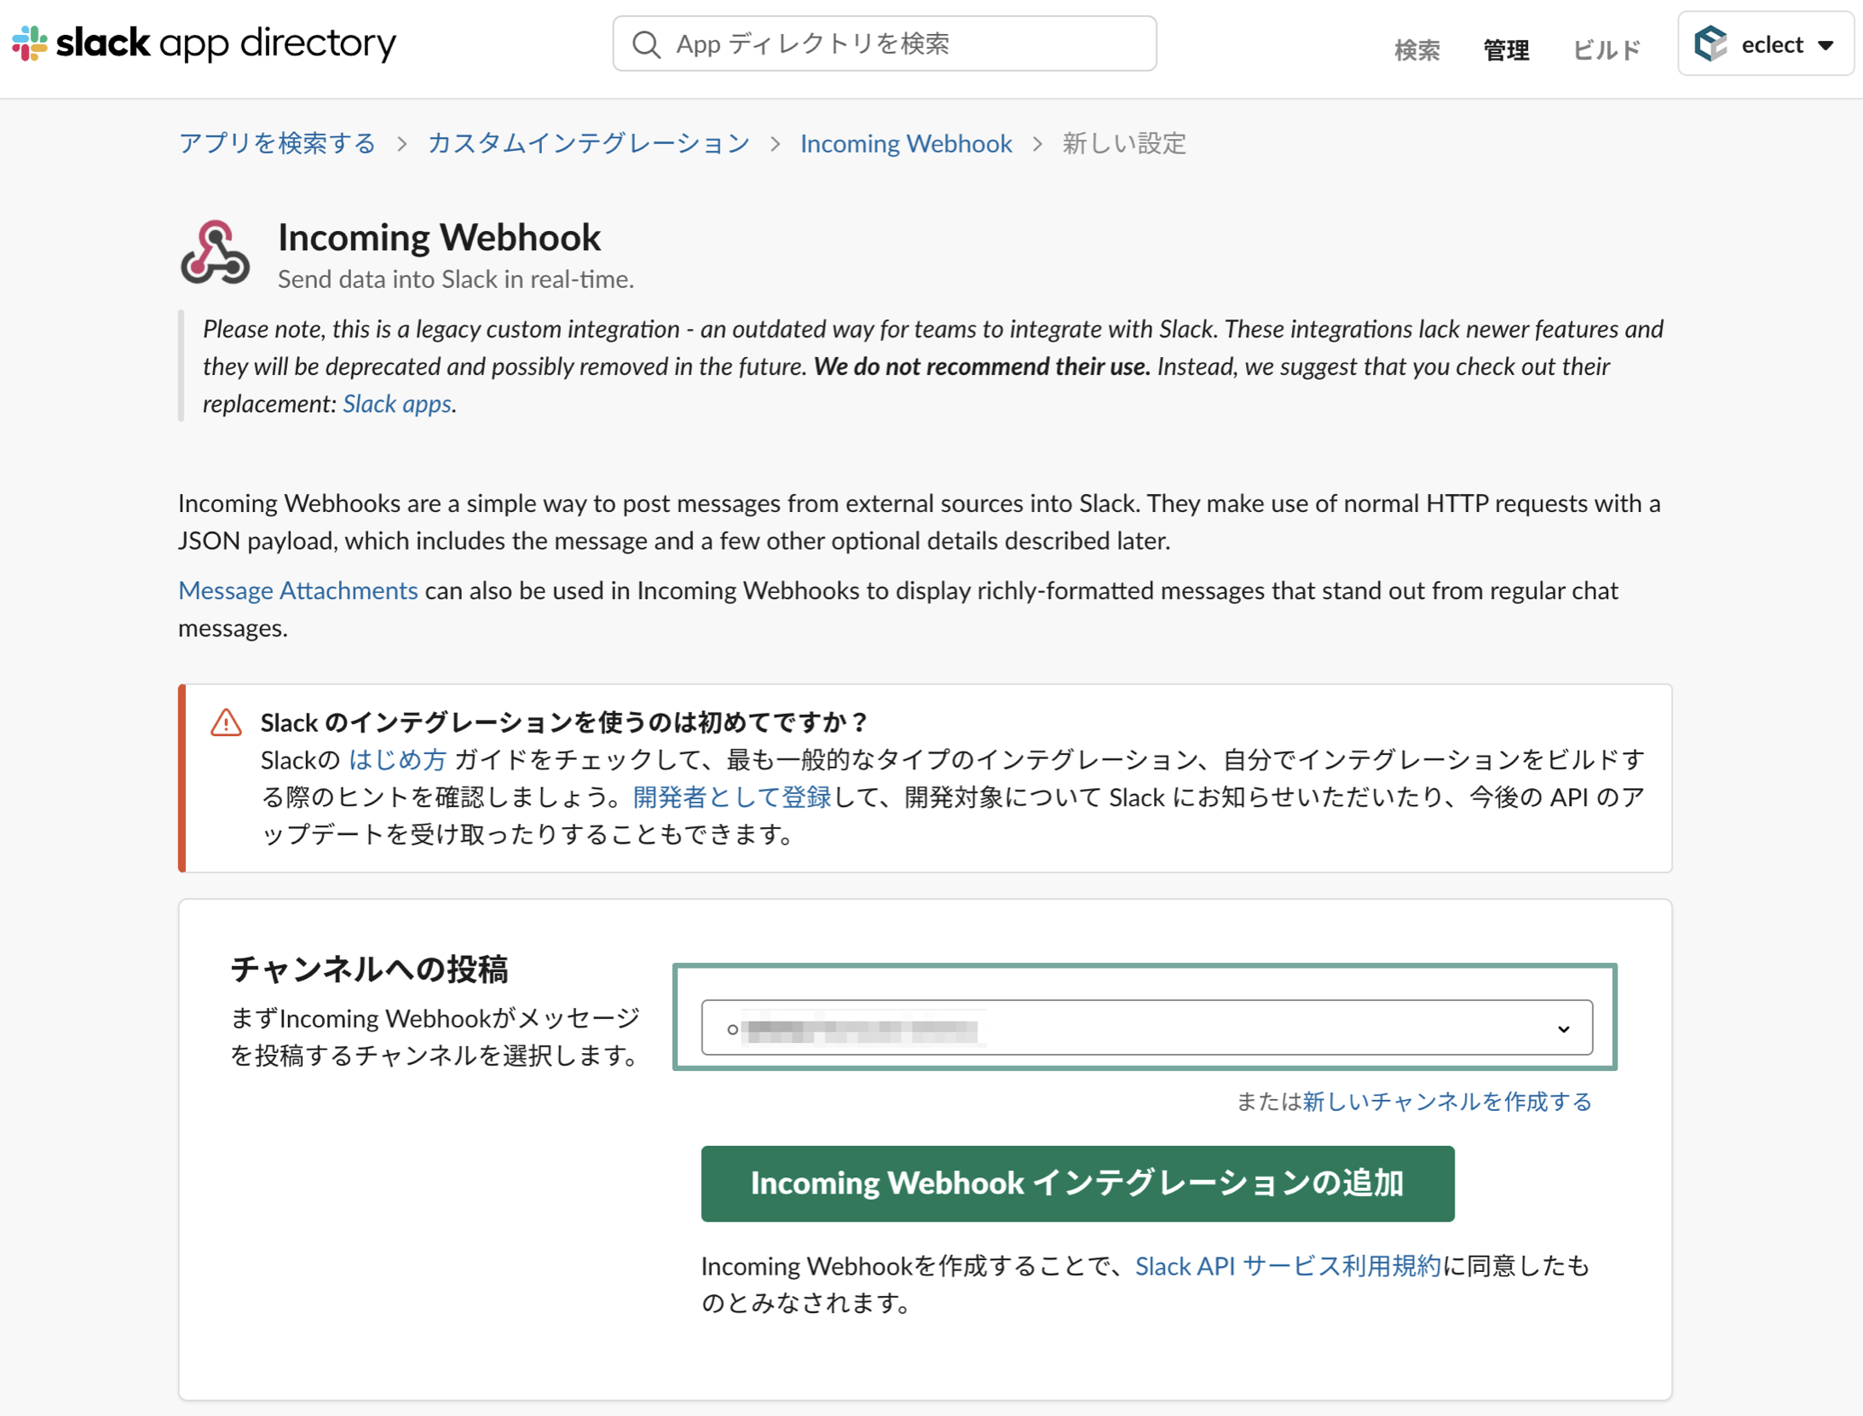
Task: Click 'Send data into Slack in real-time.' subtitle
Action: pyautogui.click(x=456, y=279)
